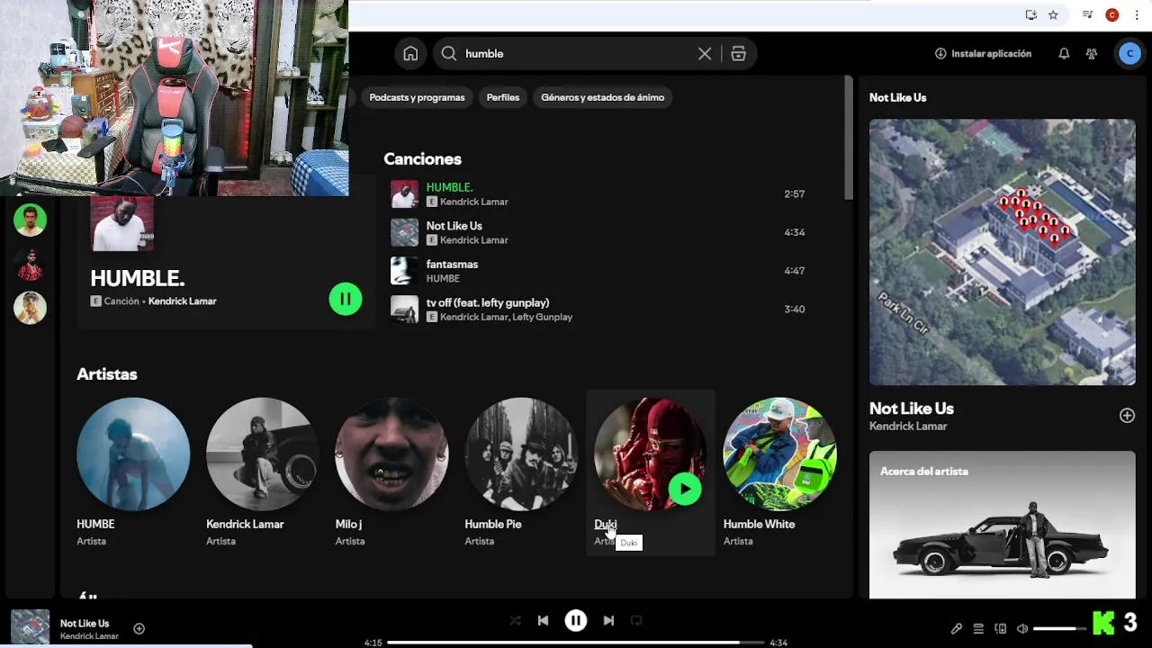Open Kendrick Lamar artist card
This screenshot has width=1152, height=648.
tap(262, 472)
